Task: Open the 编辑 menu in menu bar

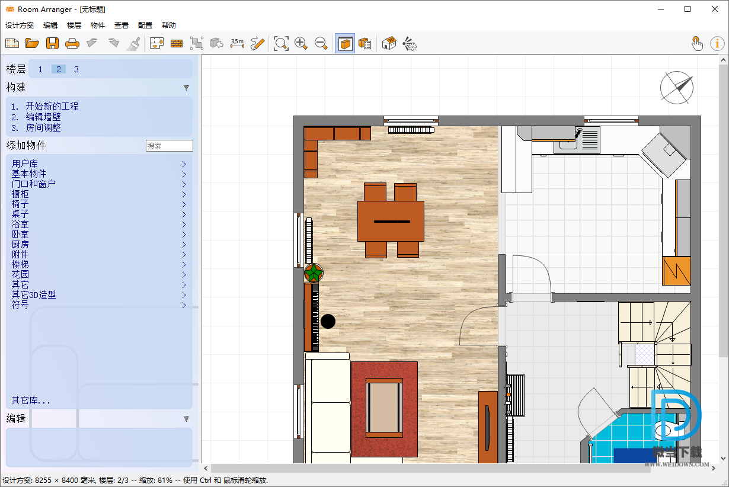Action: click(x=50, y=25)
